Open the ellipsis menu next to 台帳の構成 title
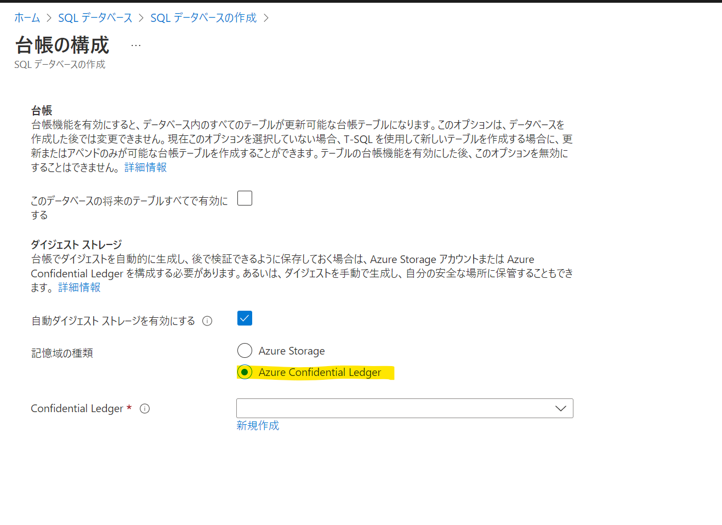Image resolution: width=722 pixels, height=525 pixels. tap(135, 47)
